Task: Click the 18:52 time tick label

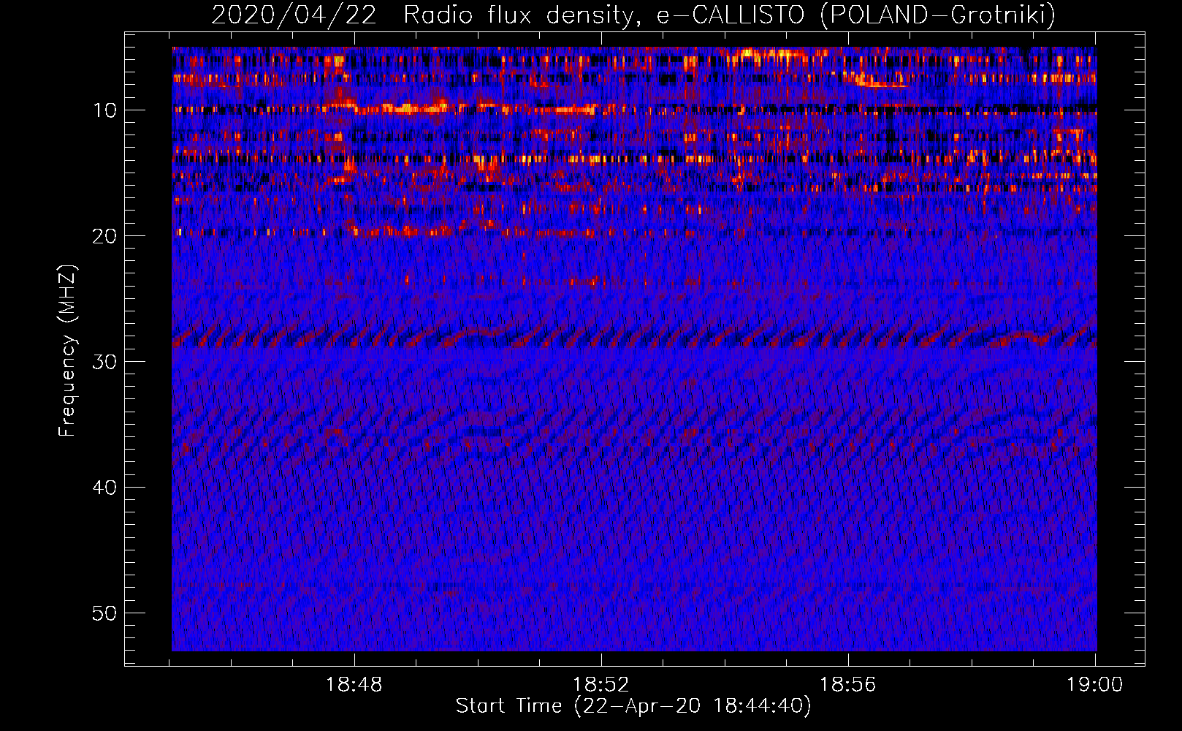Action: coord(600,685)
